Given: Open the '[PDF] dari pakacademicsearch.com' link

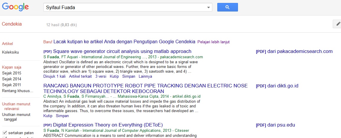Looking at the screenshot, I should coord(294,51).
